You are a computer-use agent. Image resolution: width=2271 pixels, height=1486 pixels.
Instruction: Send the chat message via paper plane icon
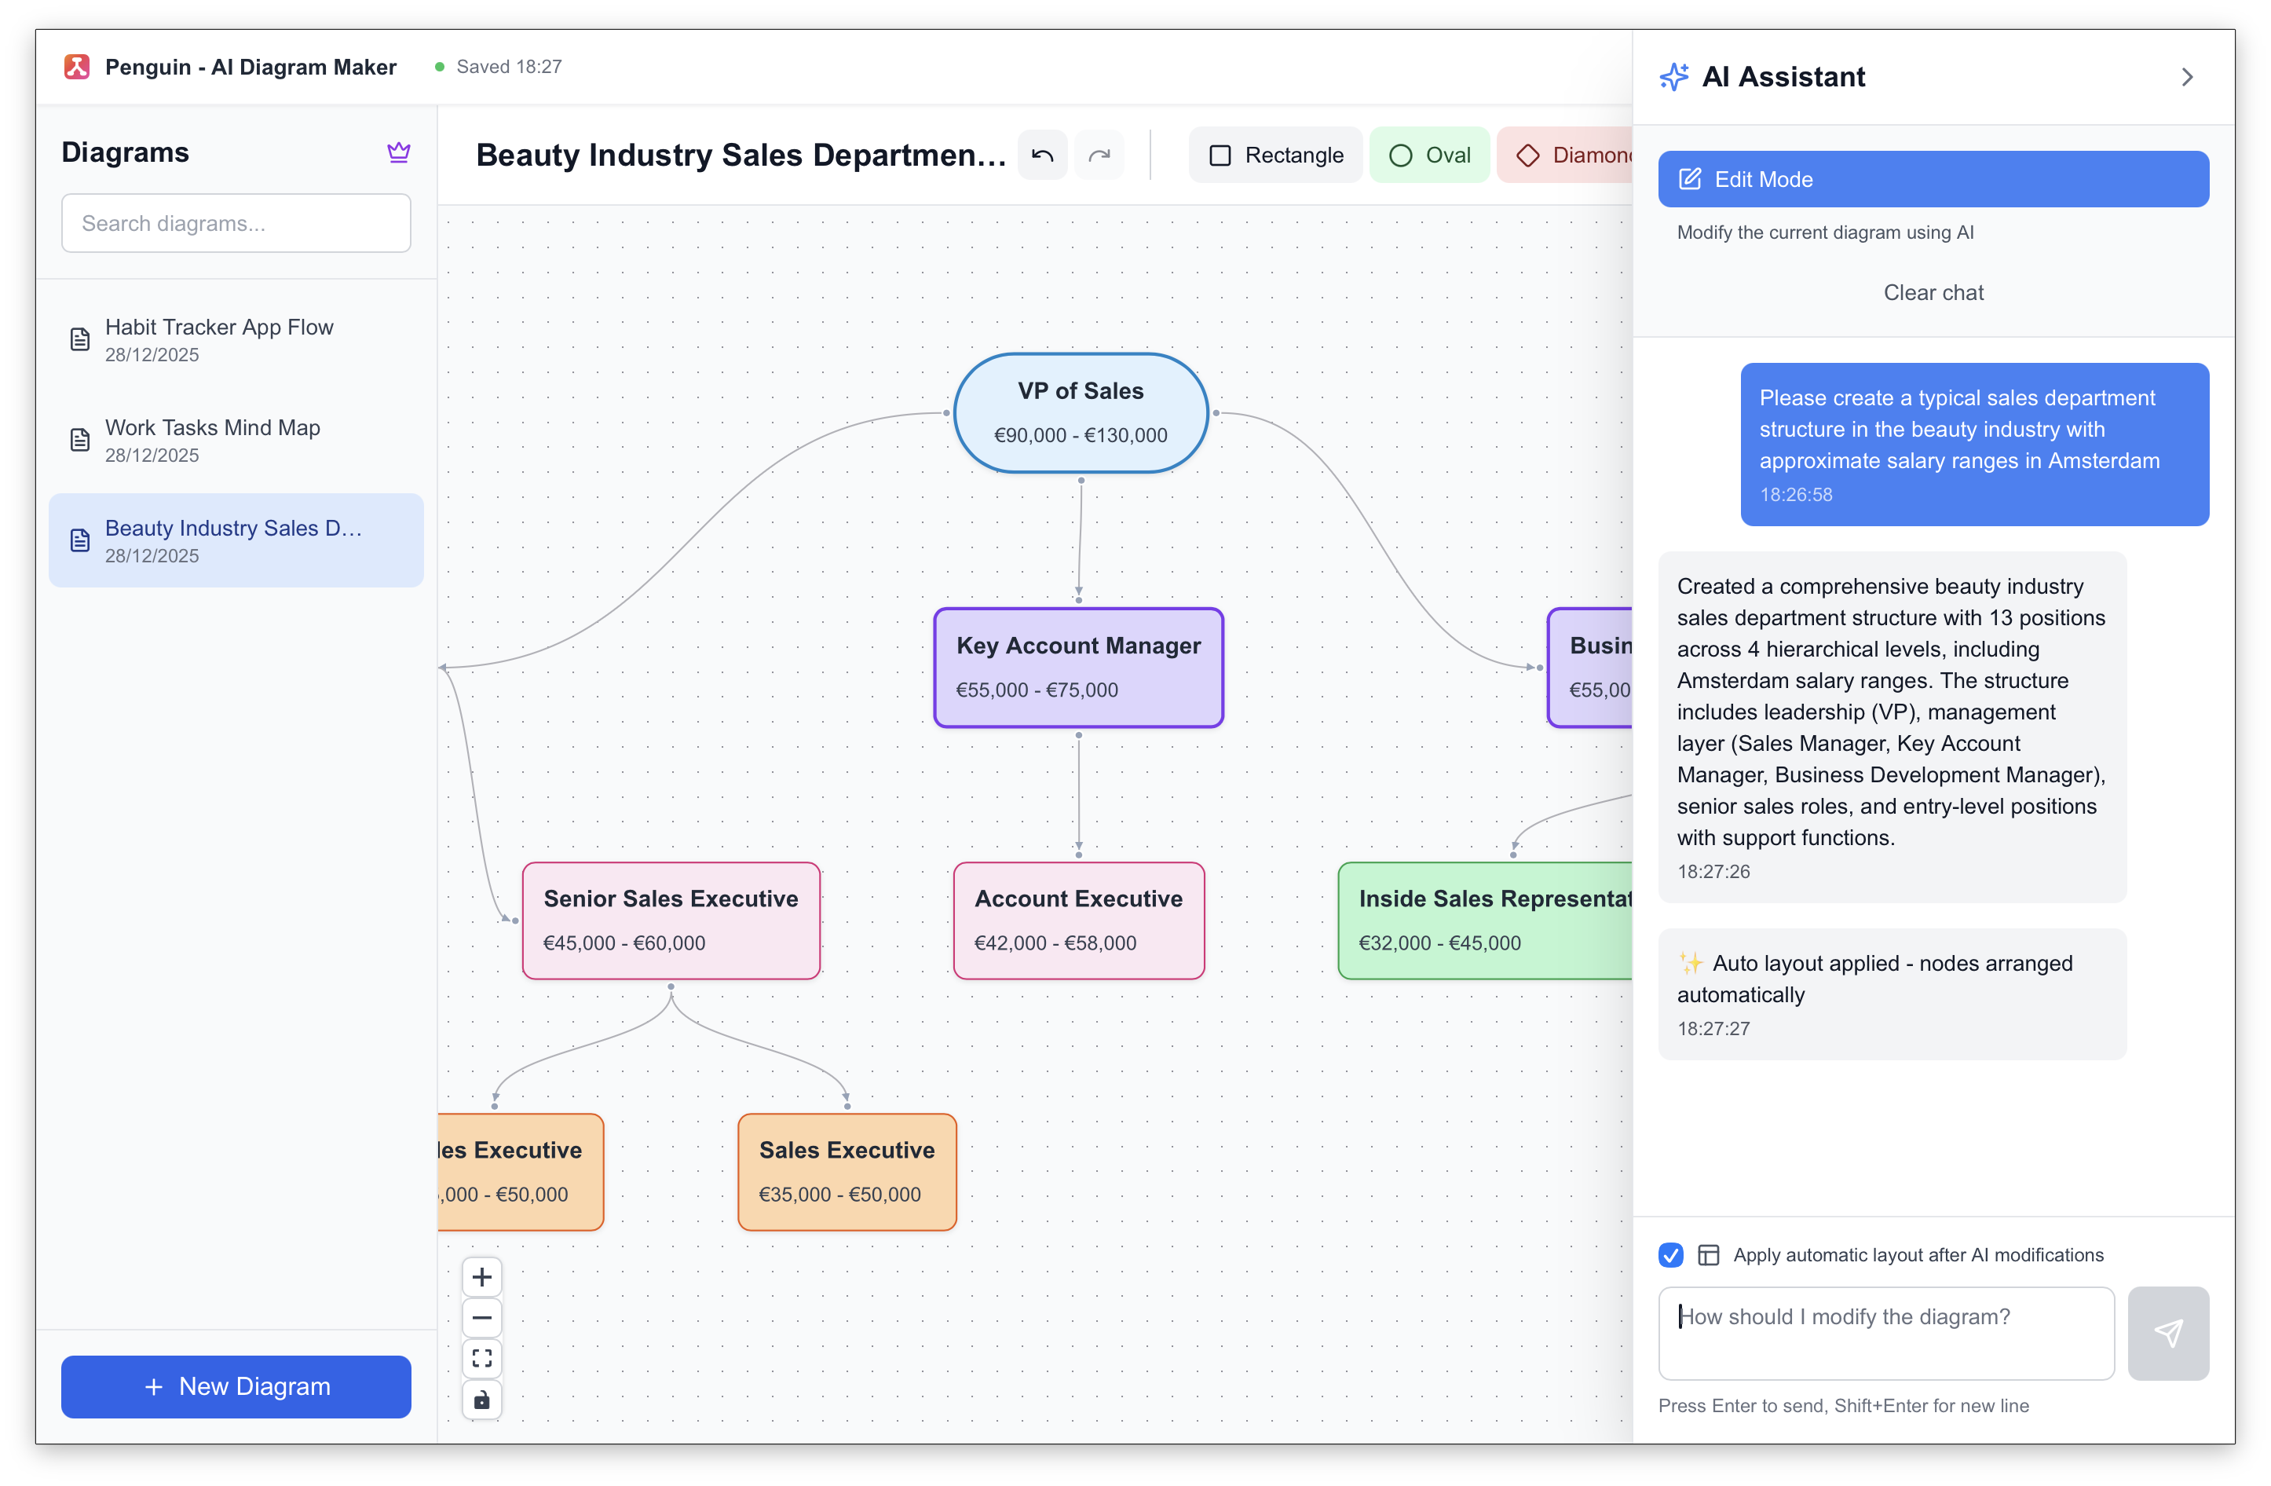[2169, 1332]
